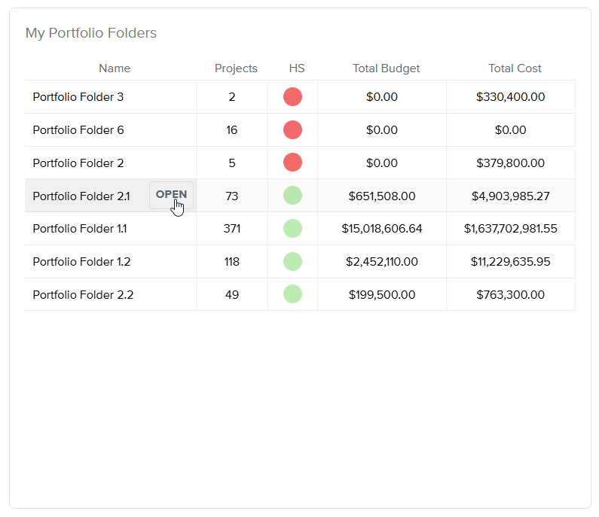The width and height of the screenshot is (599, 517).
Task: Select Portfolio Folder 6 in the list
Action: point(78,130)
